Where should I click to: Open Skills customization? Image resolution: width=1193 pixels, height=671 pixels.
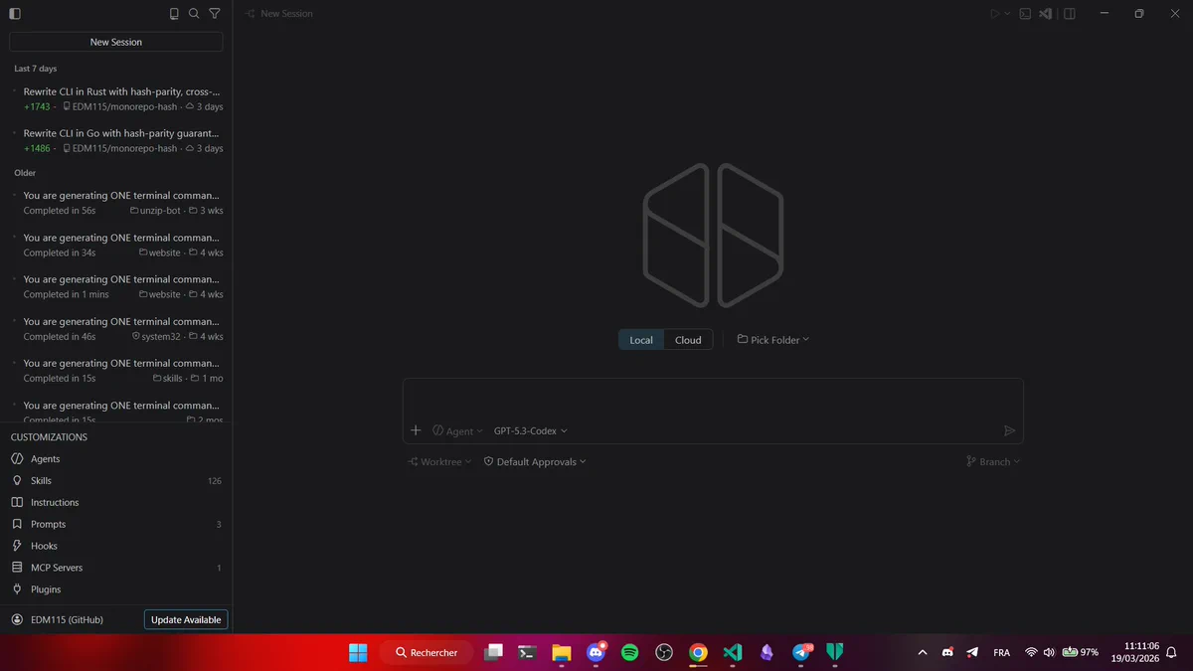(x=116, y=481)
